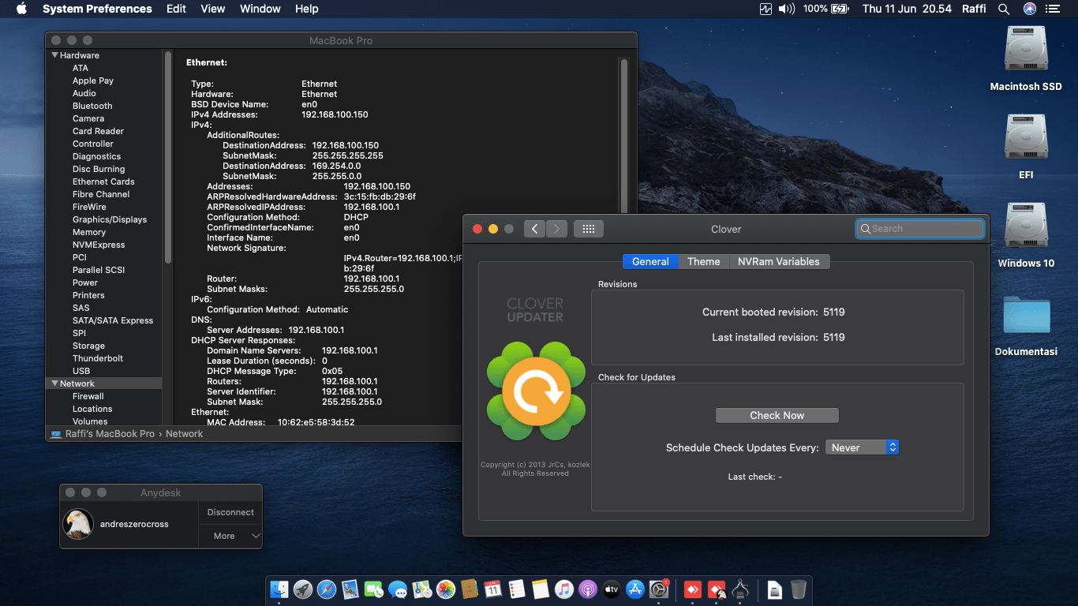
Task: Activate Siri from the menu bar
Action: [x=1029, y=9]
